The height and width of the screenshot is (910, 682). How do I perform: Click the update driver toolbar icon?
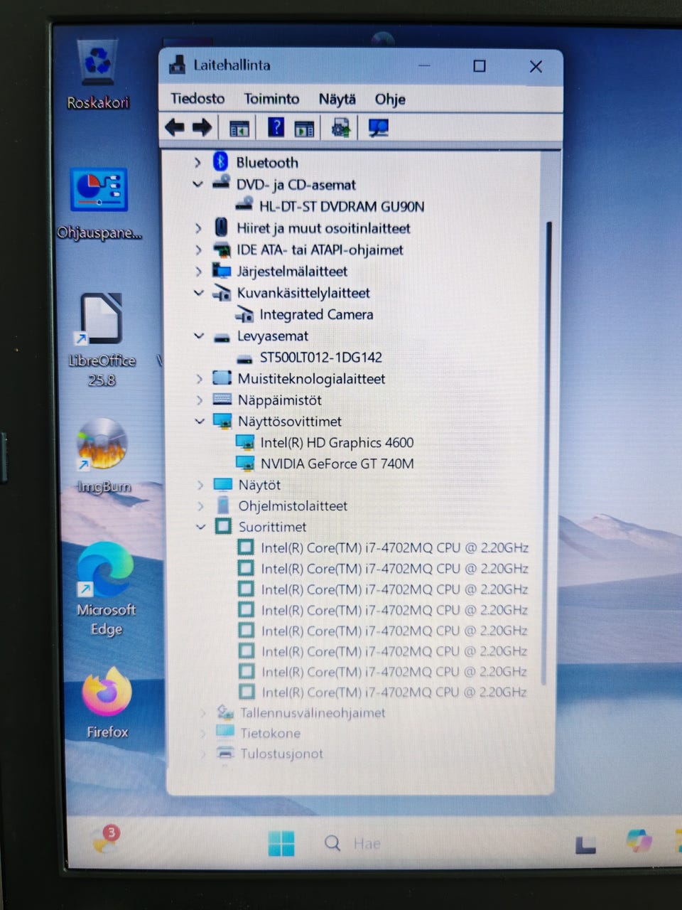340,128
